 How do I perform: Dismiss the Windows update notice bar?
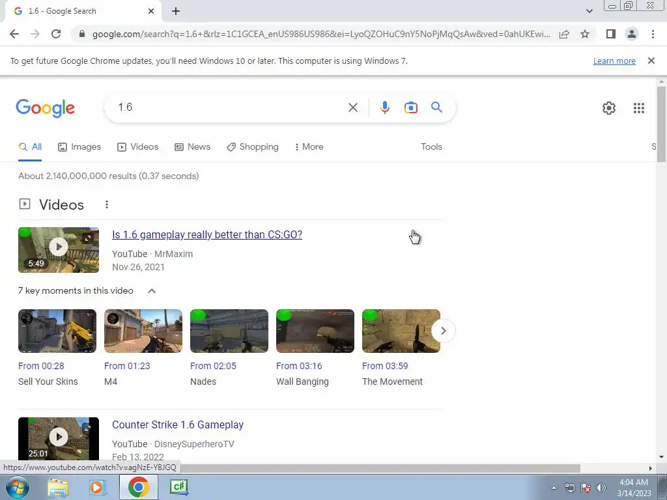click(651, 61)
